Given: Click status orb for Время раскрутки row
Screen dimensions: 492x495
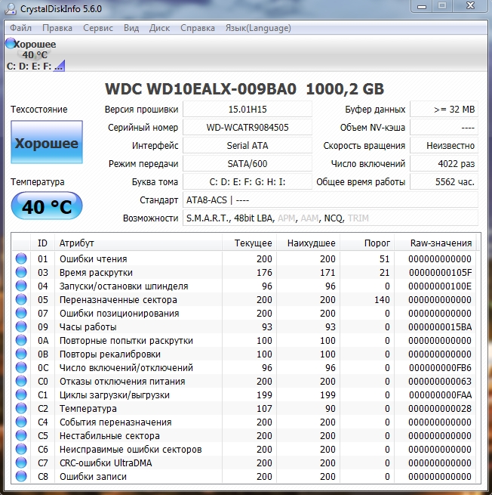Looking at the screenshot, I should pos(21,272).
